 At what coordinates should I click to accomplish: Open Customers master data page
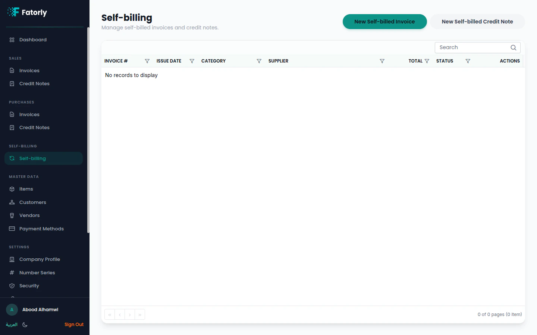[x=44, y=202]
